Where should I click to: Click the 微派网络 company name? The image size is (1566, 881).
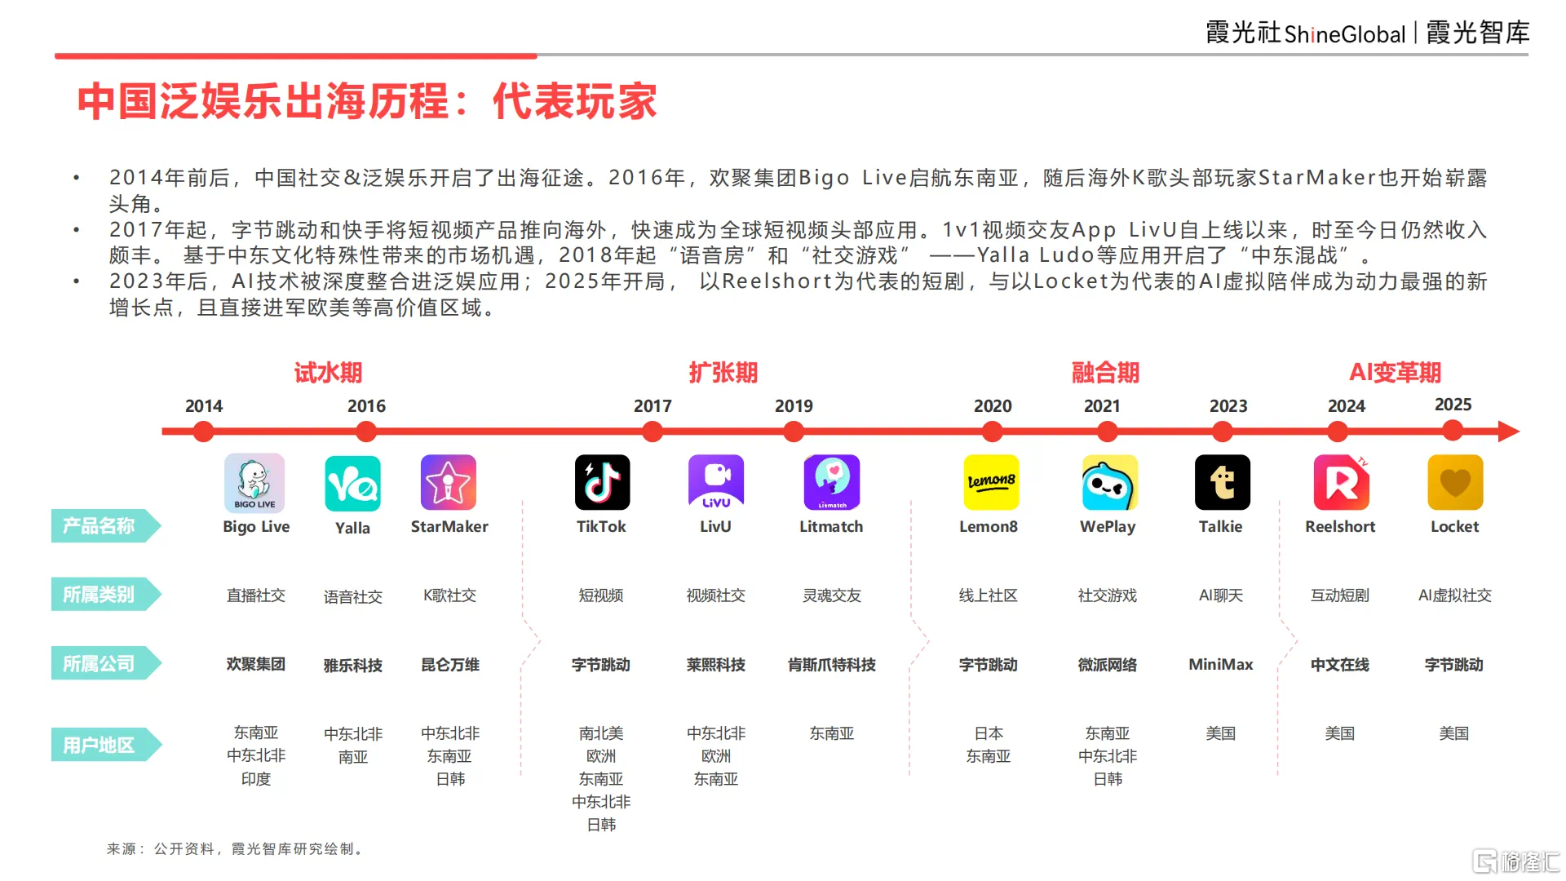coord(1108,665)
